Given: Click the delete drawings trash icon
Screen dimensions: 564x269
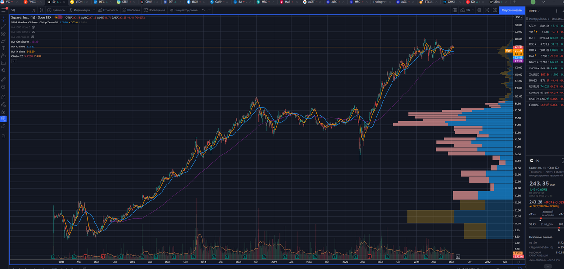Looking at the screenshot, I should [x=4, y=136].
